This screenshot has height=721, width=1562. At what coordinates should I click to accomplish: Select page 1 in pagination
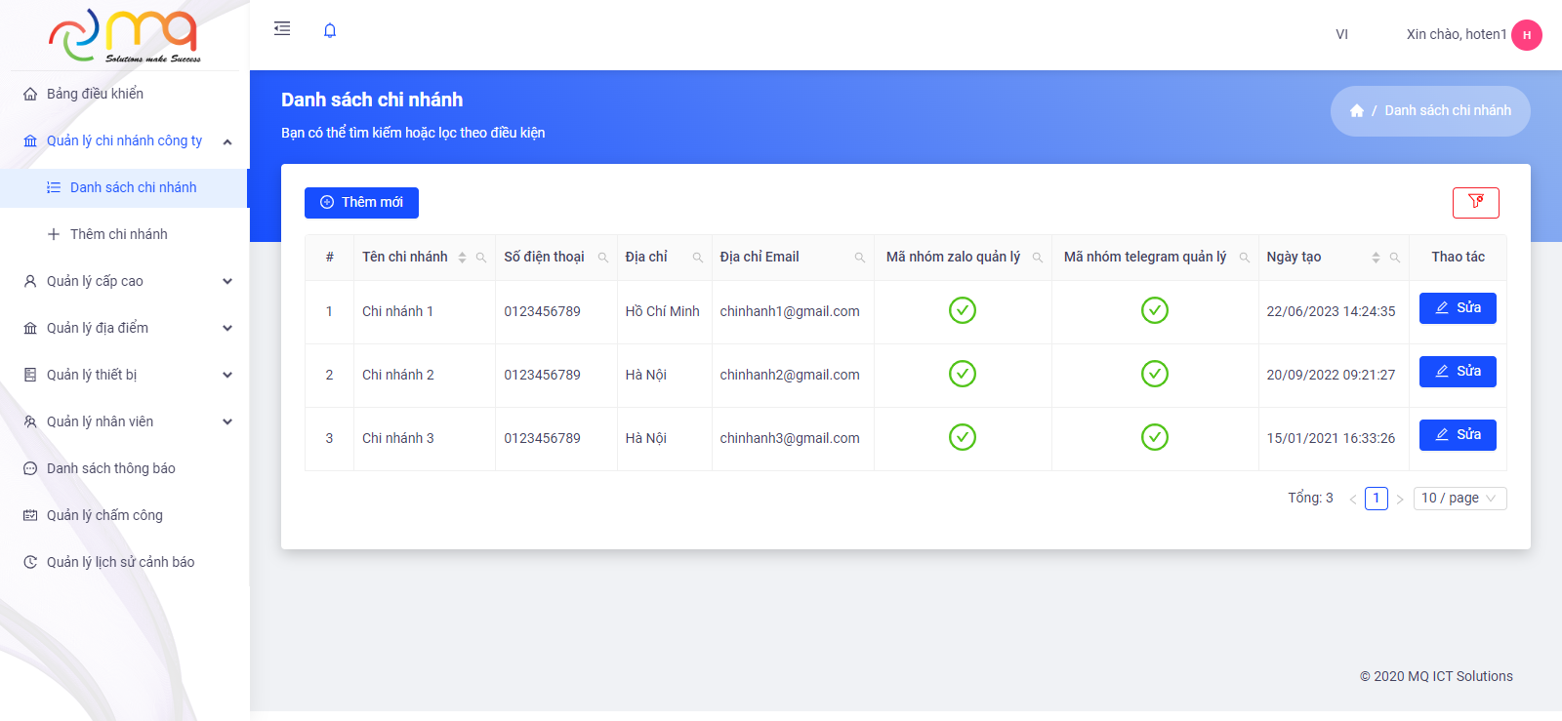tap(1376, 499)
